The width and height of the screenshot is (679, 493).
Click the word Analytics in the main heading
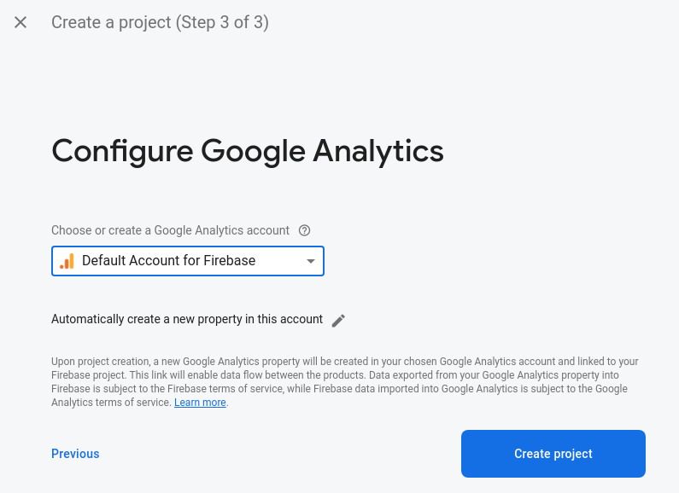pos(378,151)
